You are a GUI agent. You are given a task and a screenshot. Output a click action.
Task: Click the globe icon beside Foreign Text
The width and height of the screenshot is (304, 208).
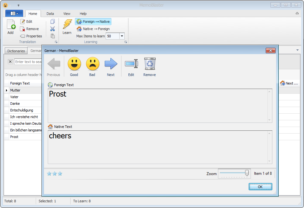pyautogui.click(x=50, y=85)
